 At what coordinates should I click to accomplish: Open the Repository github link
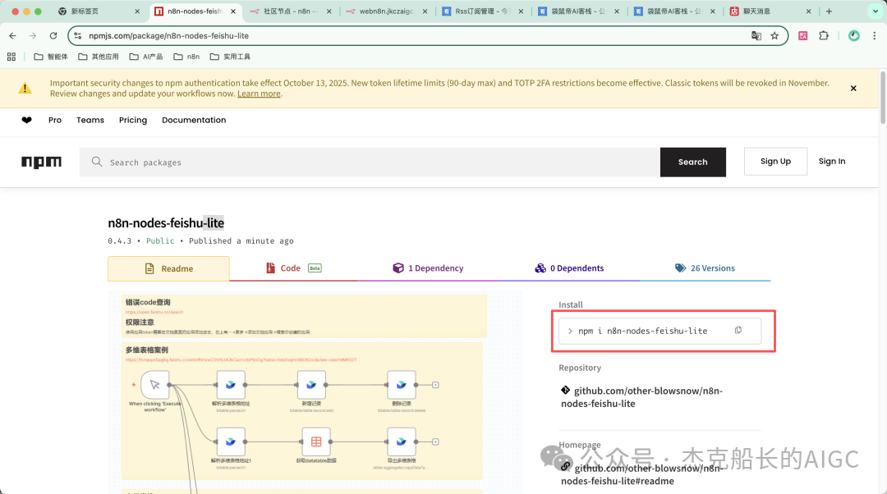(642, 397)
